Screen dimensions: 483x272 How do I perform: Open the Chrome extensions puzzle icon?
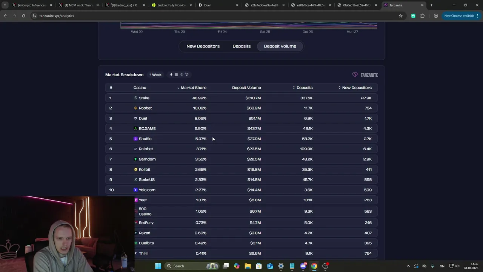[x=422, y=16]
